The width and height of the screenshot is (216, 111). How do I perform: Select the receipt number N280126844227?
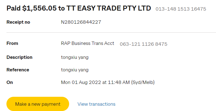(81, 22)
